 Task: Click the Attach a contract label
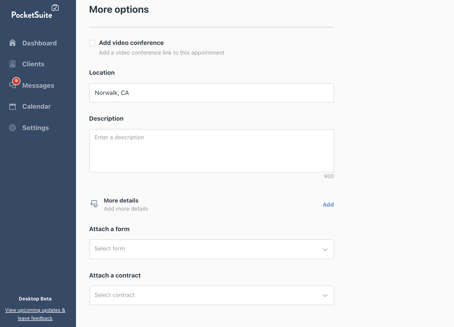coord(115,275)
